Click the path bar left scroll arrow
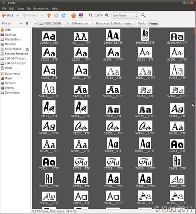The width and height of the screenshot is (196, 214). click(35, 24)
